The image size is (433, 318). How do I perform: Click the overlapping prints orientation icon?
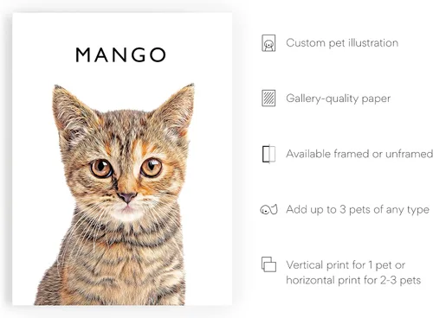click(268, 264)
